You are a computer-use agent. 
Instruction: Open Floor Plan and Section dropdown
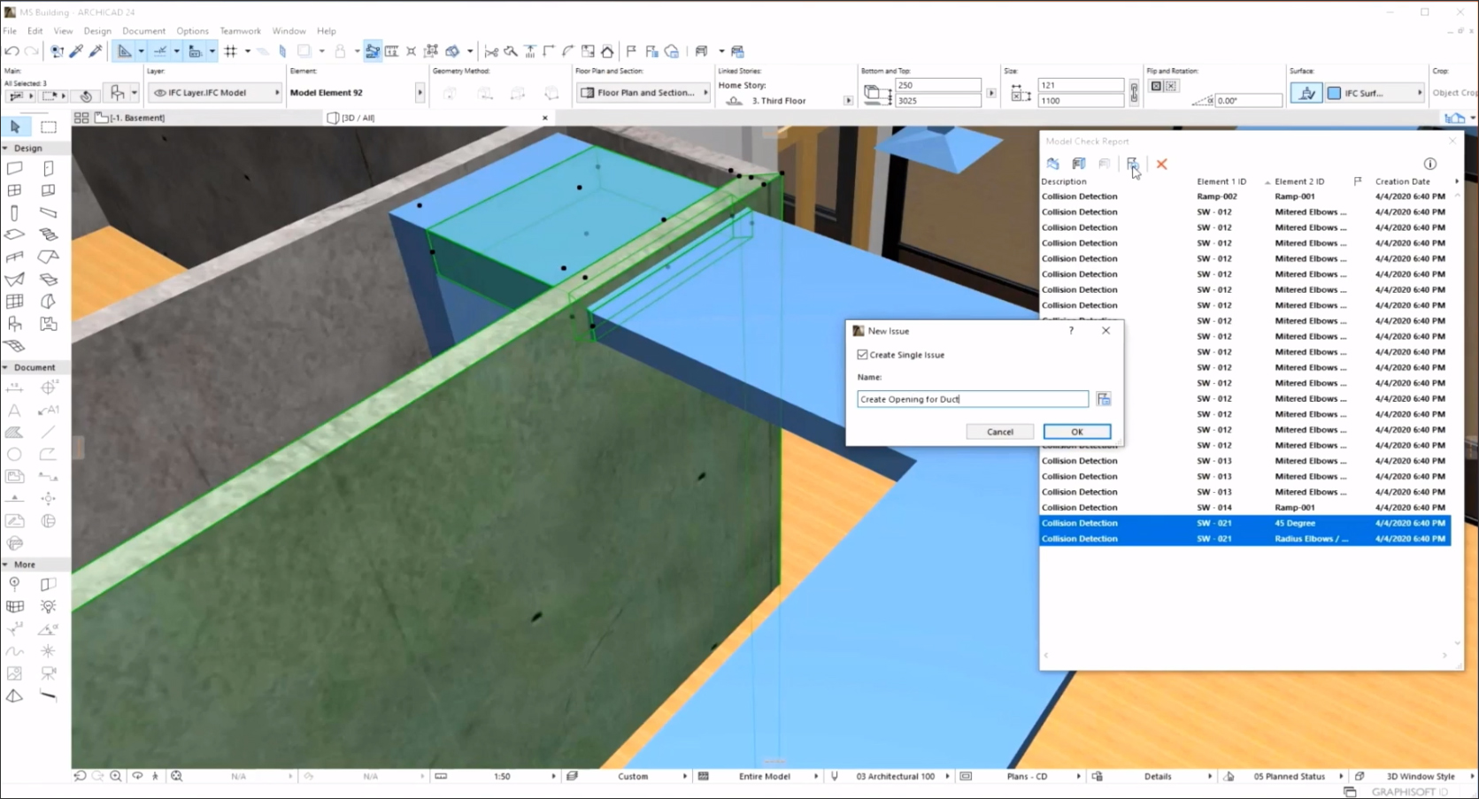point(643,92)
